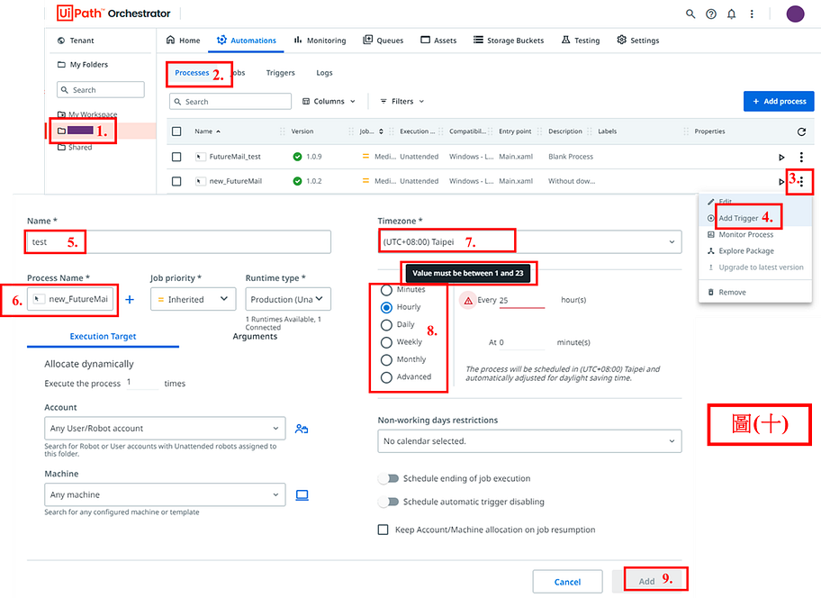Select the Weekly radio option
Screen dimensions: 821x598
[386, 342]
